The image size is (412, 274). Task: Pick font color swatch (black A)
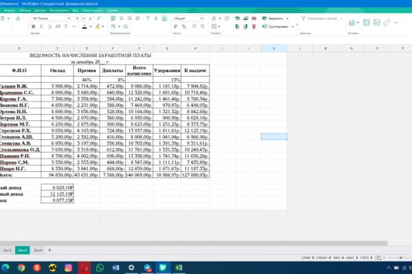click(x=84, y=27)
